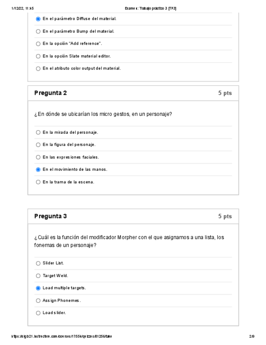
Task: Select the "Slider List" radio option
Action: [38, 263]
